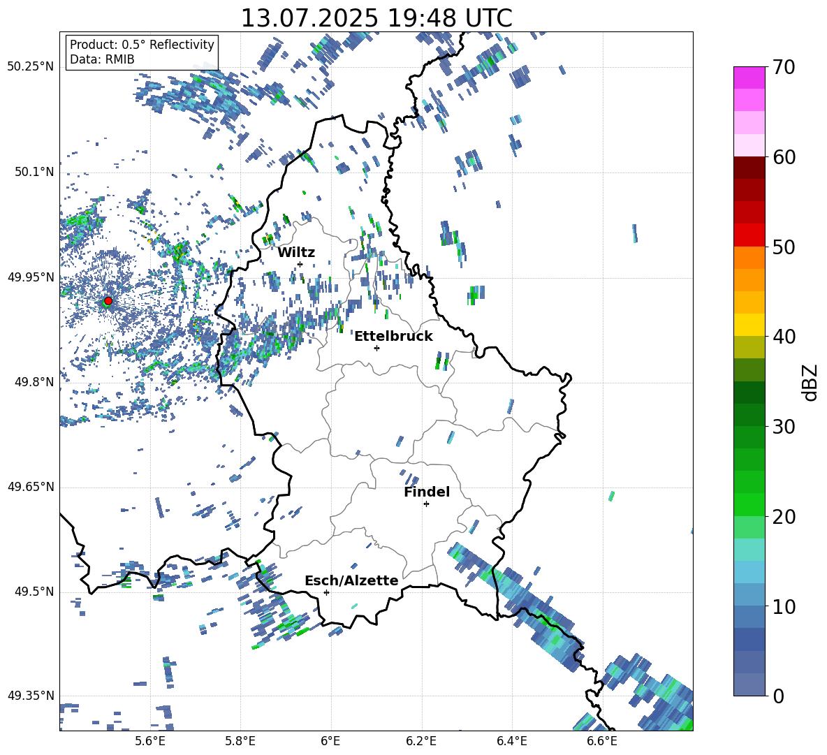Pick the bright green swatch at 20
This screenshot has height=755, width=827.
(749, 505)
